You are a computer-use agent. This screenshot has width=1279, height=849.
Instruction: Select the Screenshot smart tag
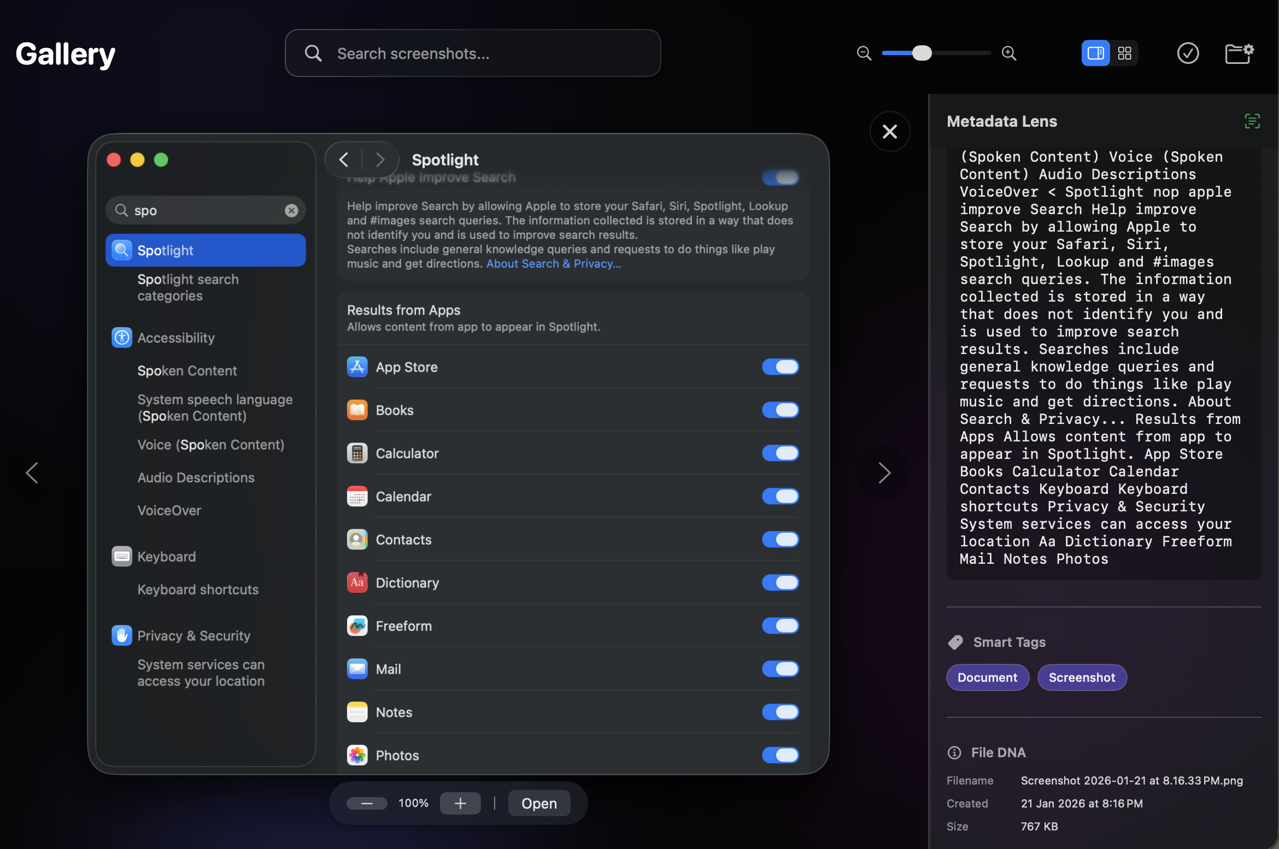1081,677
